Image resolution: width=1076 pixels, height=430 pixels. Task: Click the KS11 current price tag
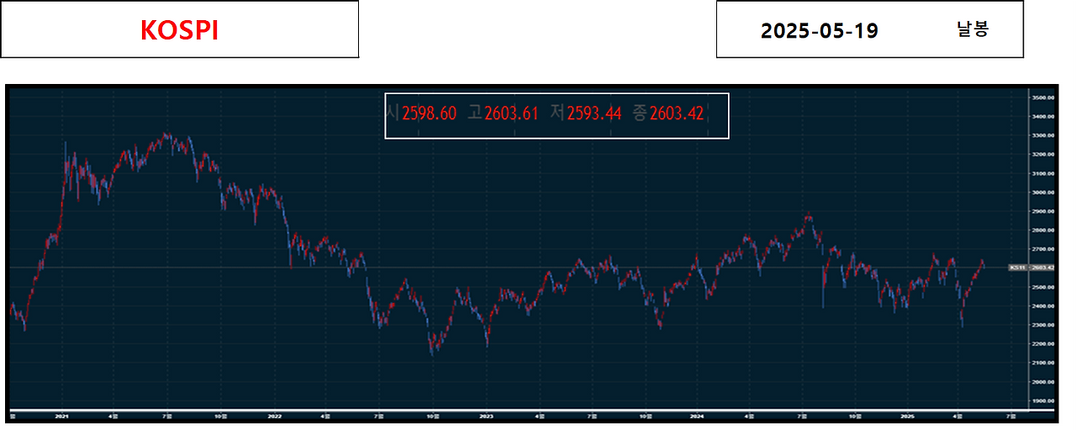click(x=1031, y=267)
